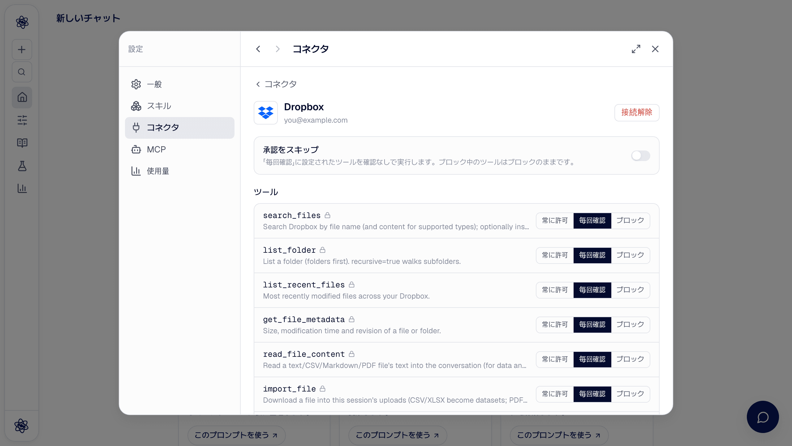Click the leftmost このプロンプトを使う button

(236, 435)
